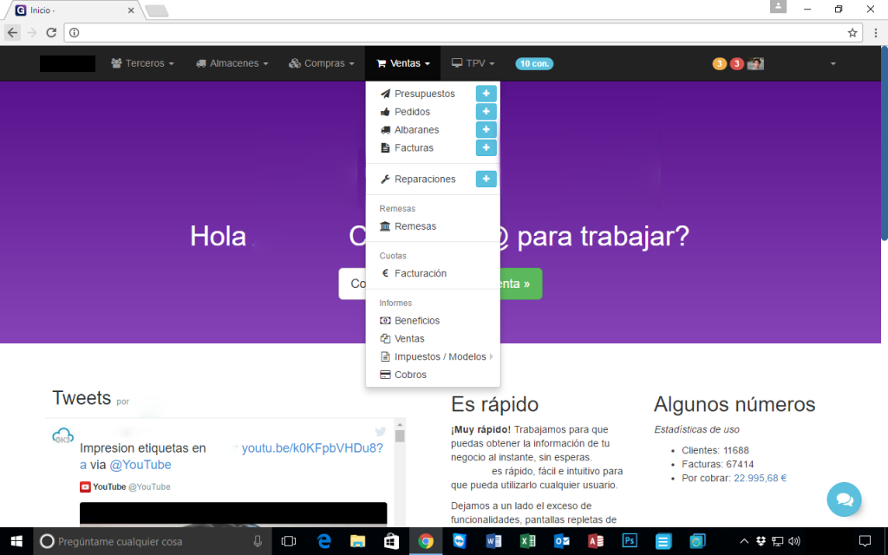Add a new Pedido with plus icon
Screen dimensions: 888x555
(x=486, y=112)
